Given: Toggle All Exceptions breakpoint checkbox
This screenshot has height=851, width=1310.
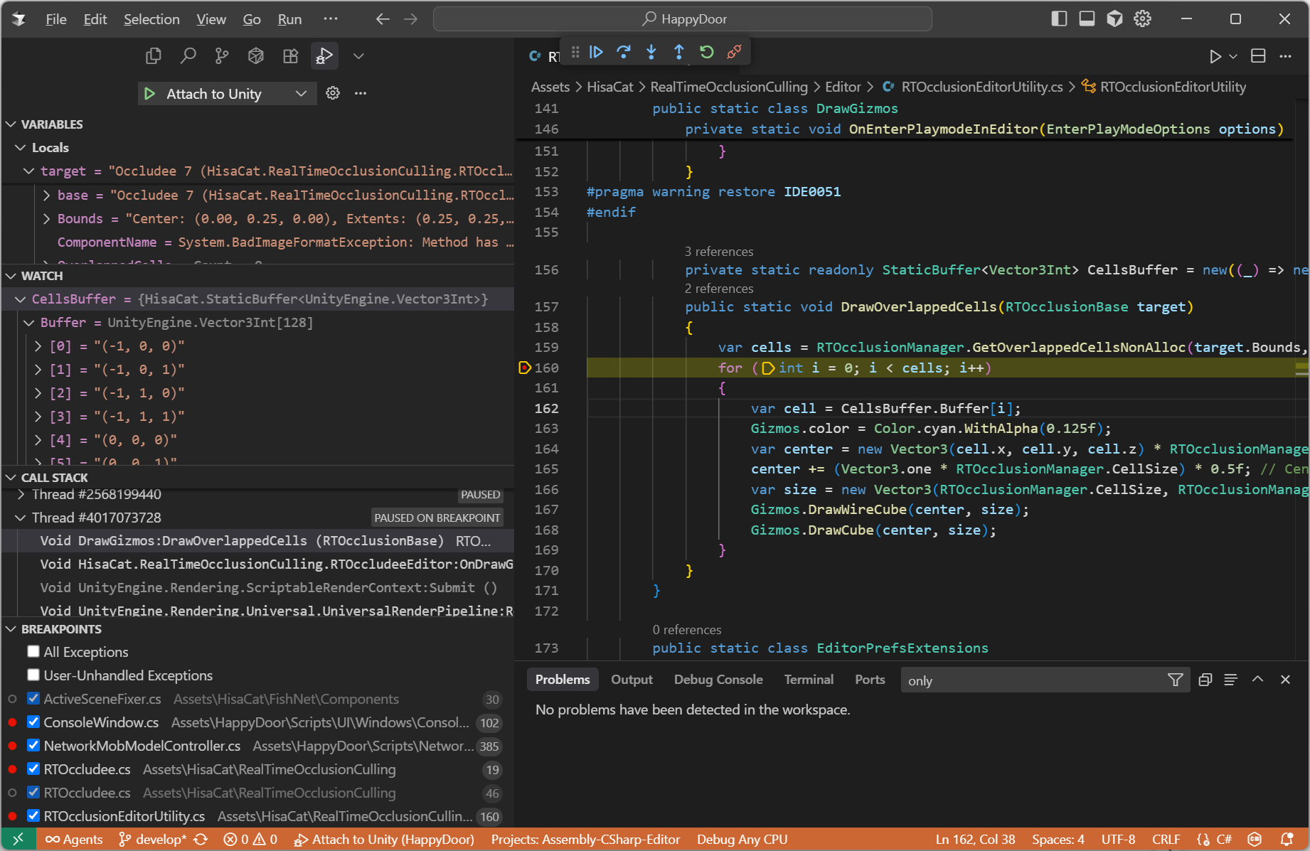Looking at the screenshot, I should click(x=33, y=652).
